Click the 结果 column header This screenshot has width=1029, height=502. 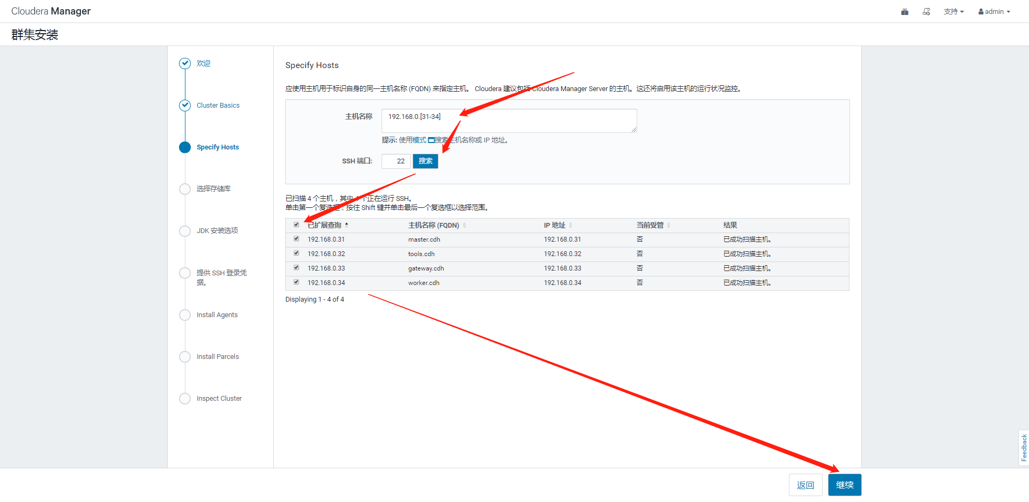(x=730, y=226)
